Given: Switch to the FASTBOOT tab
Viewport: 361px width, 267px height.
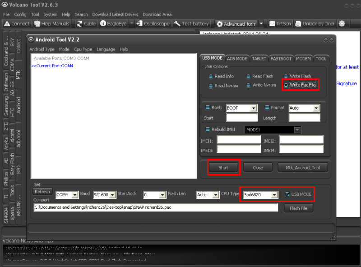Looking at the screenshot, I should 281,59.
